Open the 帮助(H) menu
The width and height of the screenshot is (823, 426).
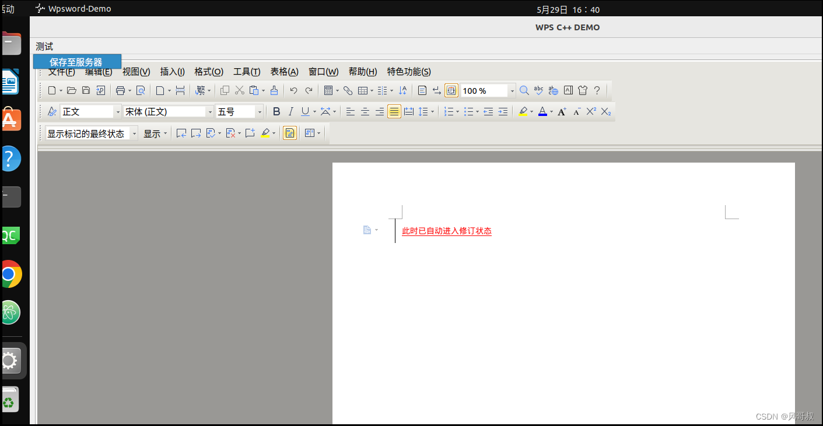point(363,72)
